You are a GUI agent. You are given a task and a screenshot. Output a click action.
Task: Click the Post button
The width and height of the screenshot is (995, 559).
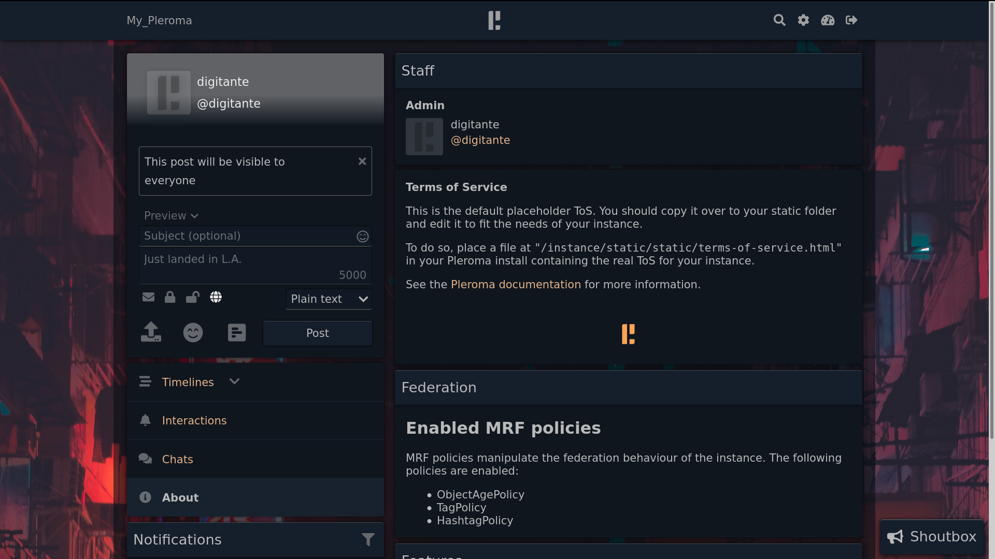tap(317, 333)
